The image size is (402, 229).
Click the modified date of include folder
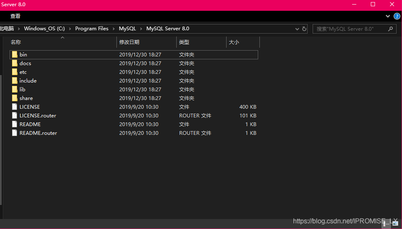140,80
